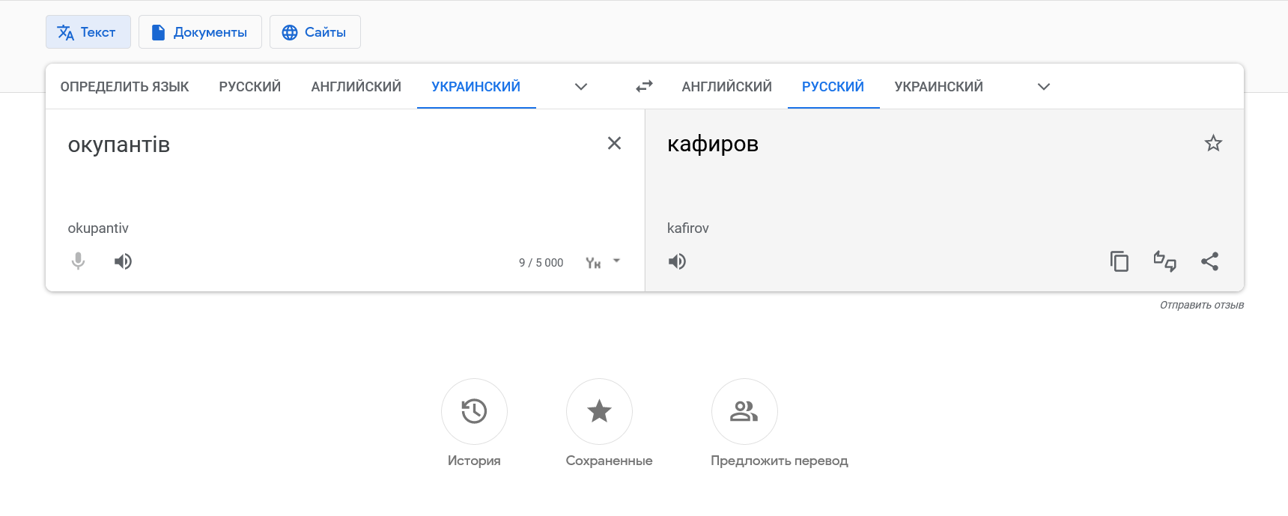
Task: Start voice input with microphone
Action: point(78,261)
